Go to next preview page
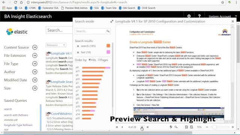This screenshot has width=240, height=135. [x=142, y=127]
